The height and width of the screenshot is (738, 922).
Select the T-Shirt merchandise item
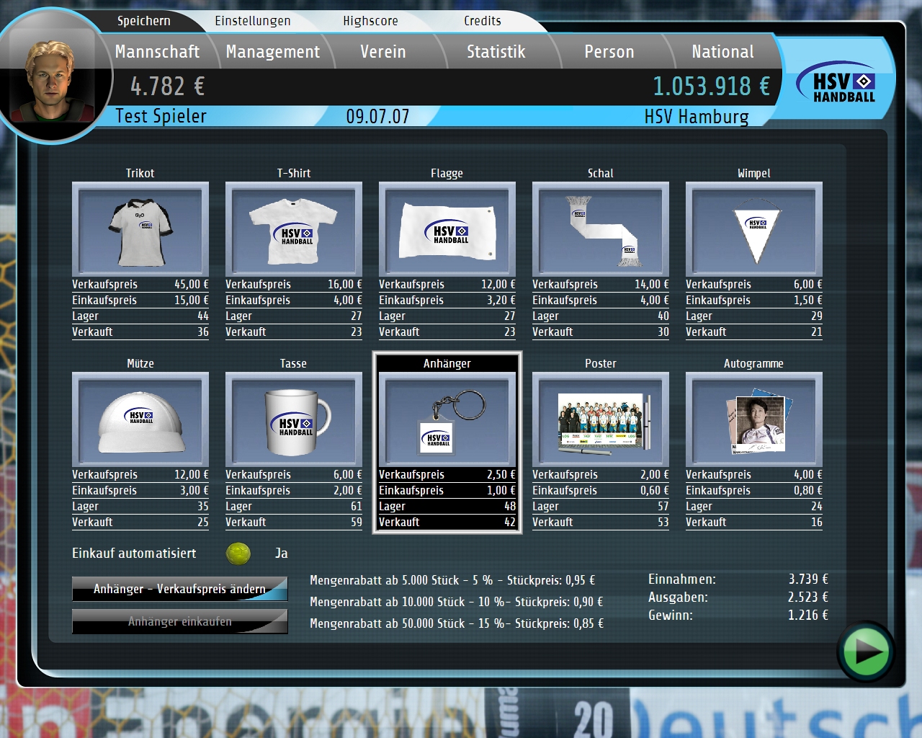point(294,228)
